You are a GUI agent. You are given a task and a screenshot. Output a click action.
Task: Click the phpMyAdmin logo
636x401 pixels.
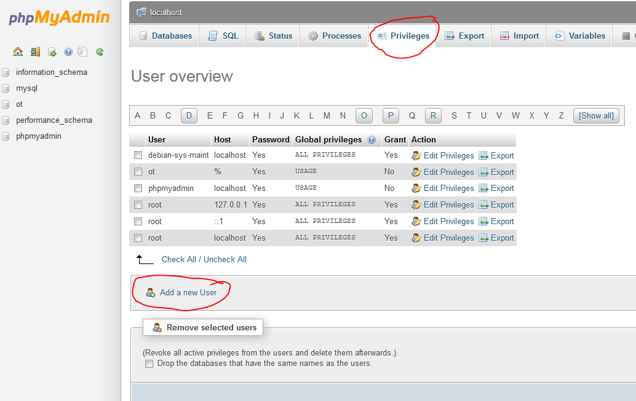[59, 17]
